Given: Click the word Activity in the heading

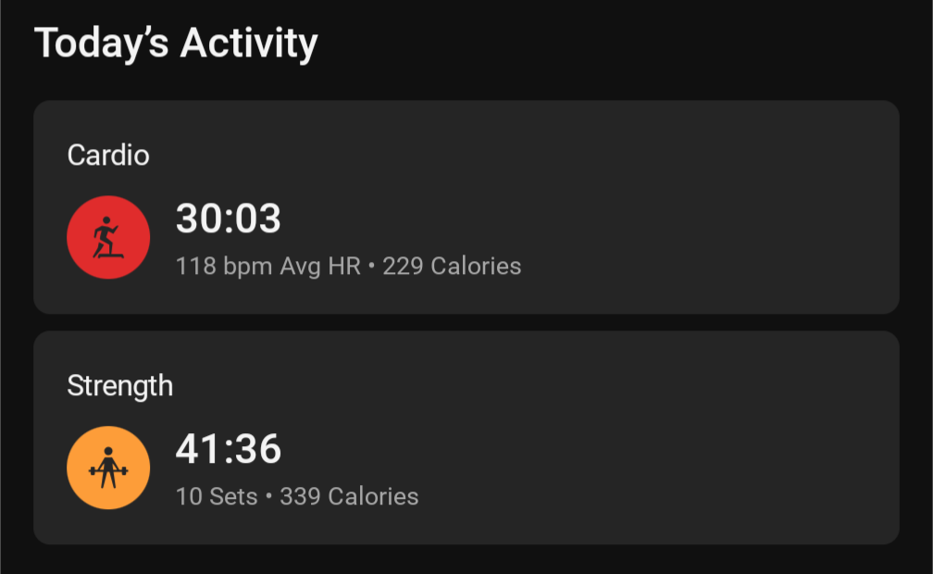Looking at the screenshot, I should click(x=249, y=44).
